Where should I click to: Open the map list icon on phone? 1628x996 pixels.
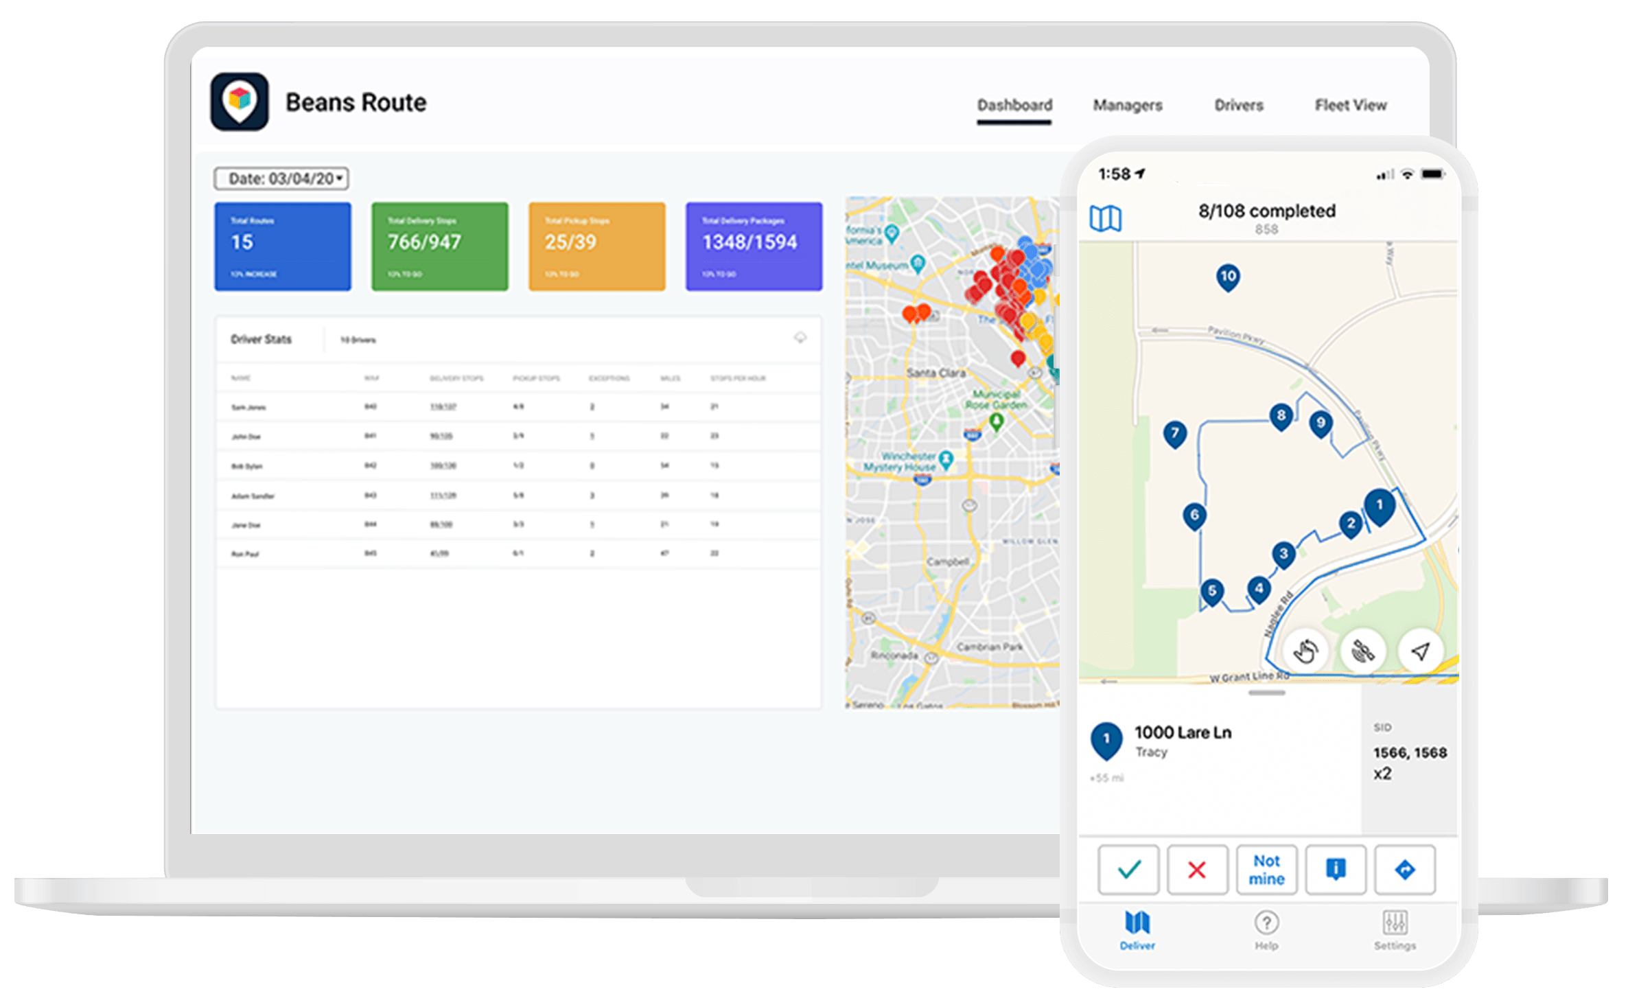click(x=1105, y=219)
